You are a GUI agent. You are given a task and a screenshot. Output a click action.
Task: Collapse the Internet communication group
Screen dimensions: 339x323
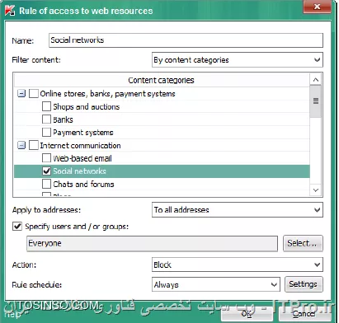[21, 145]
